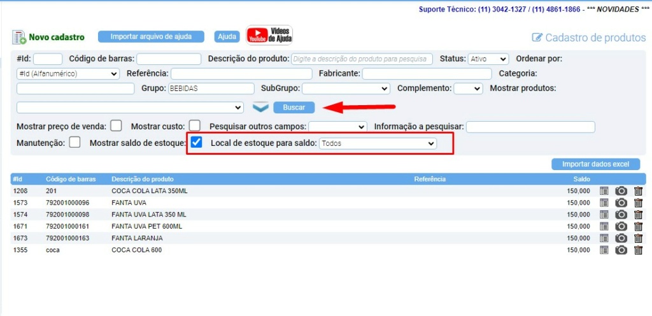Open details icon for COCA COLA LATA 350ML
This screenshot has width=652, height=316.
(604, 191)
